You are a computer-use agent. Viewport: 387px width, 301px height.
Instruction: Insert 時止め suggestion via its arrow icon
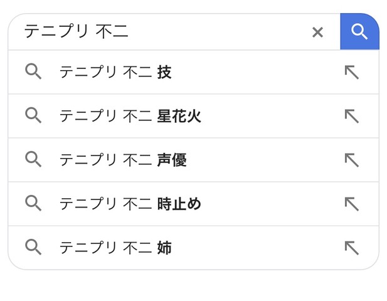tap(352, 204)
